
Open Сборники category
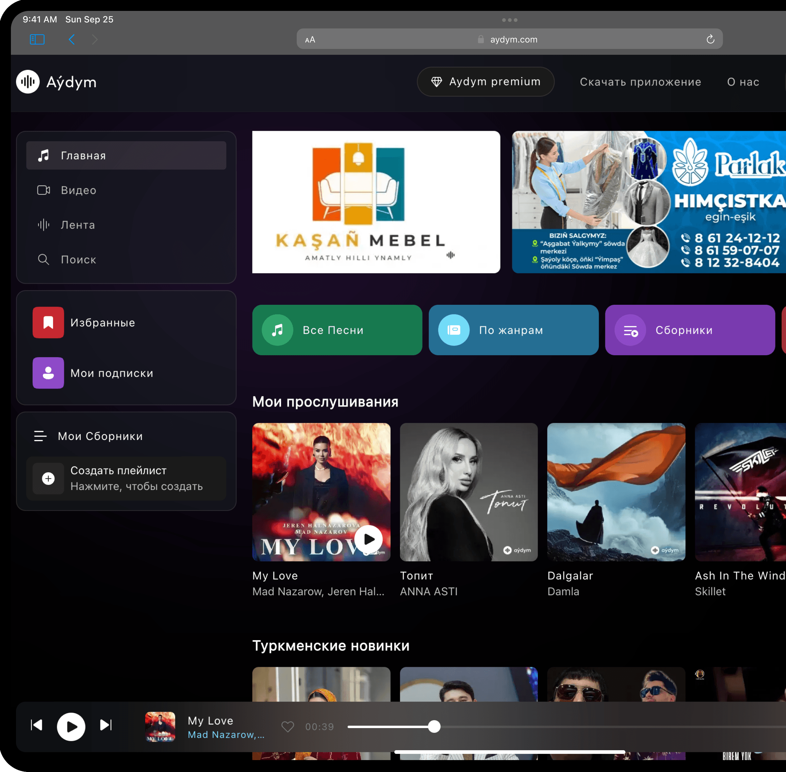click(690, 330)
